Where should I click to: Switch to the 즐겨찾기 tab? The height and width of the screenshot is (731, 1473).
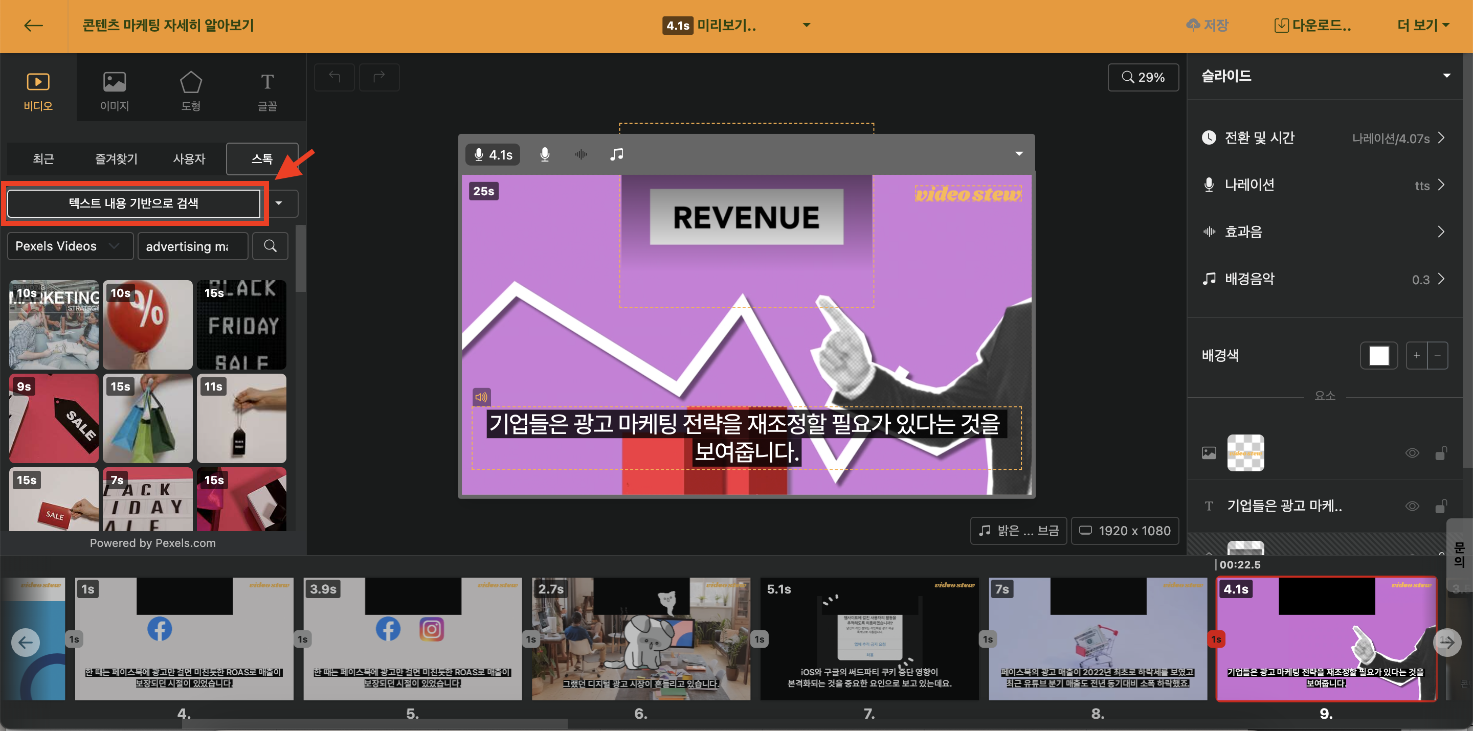[116, 159]
